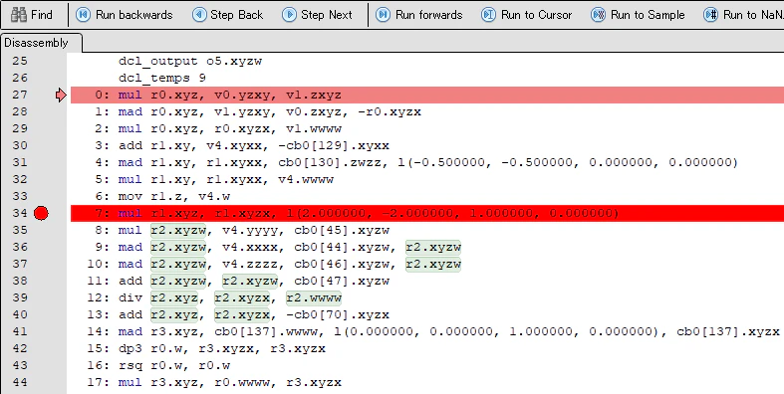This screenshot has width=784, height=394.
Task: Select instruction 6: mov r1.z line
Action: tap(162, 197)
